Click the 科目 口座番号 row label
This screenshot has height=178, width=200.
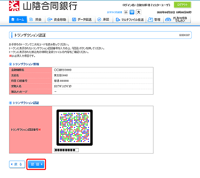pyautogui.click(x=19, y=81)
